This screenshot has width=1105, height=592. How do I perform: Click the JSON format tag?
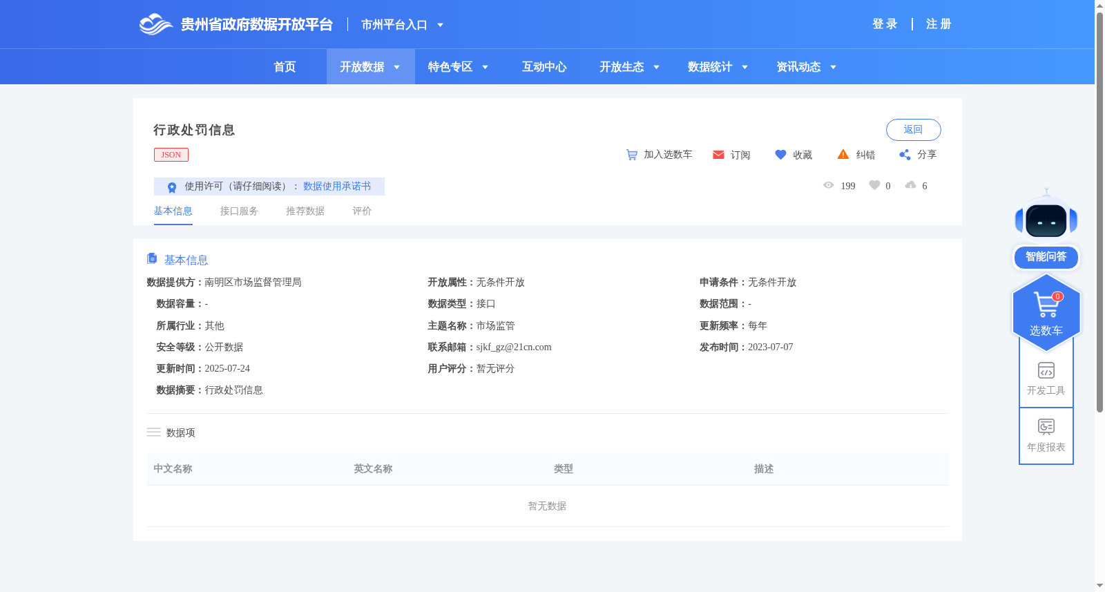point(171,155)
